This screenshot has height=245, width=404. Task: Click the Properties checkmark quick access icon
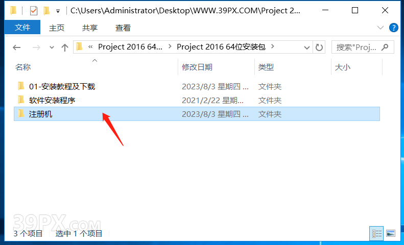34,11
